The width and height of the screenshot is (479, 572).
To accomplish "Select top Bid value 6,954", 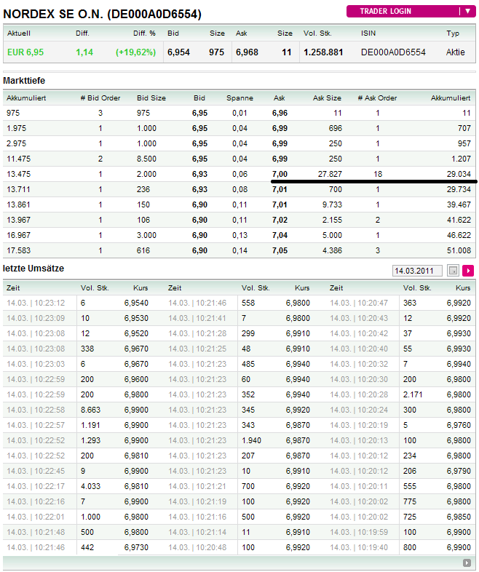I will click(178, 52).
